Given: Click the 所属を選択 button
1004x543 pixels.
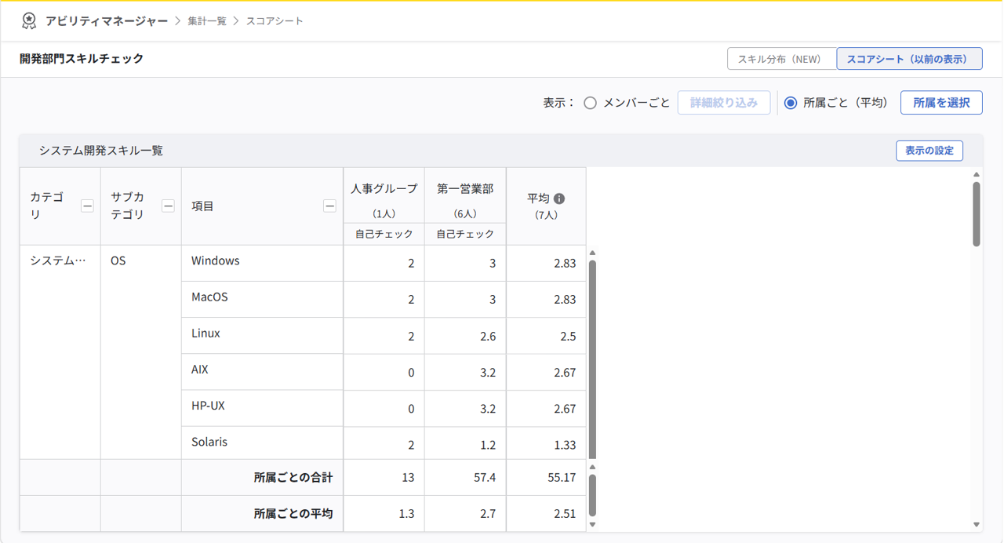Looking at the screenshot, I should pos(941,103).
